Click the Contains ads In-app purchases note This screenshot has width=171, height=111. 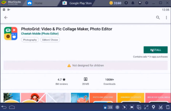150,57
